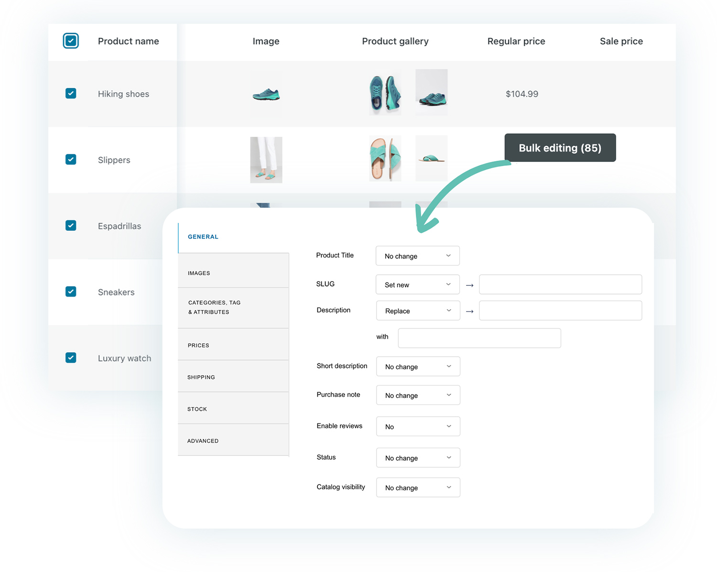Open the Short description dropdown
This screenshot has height=572, width=717.
[417, 367]
